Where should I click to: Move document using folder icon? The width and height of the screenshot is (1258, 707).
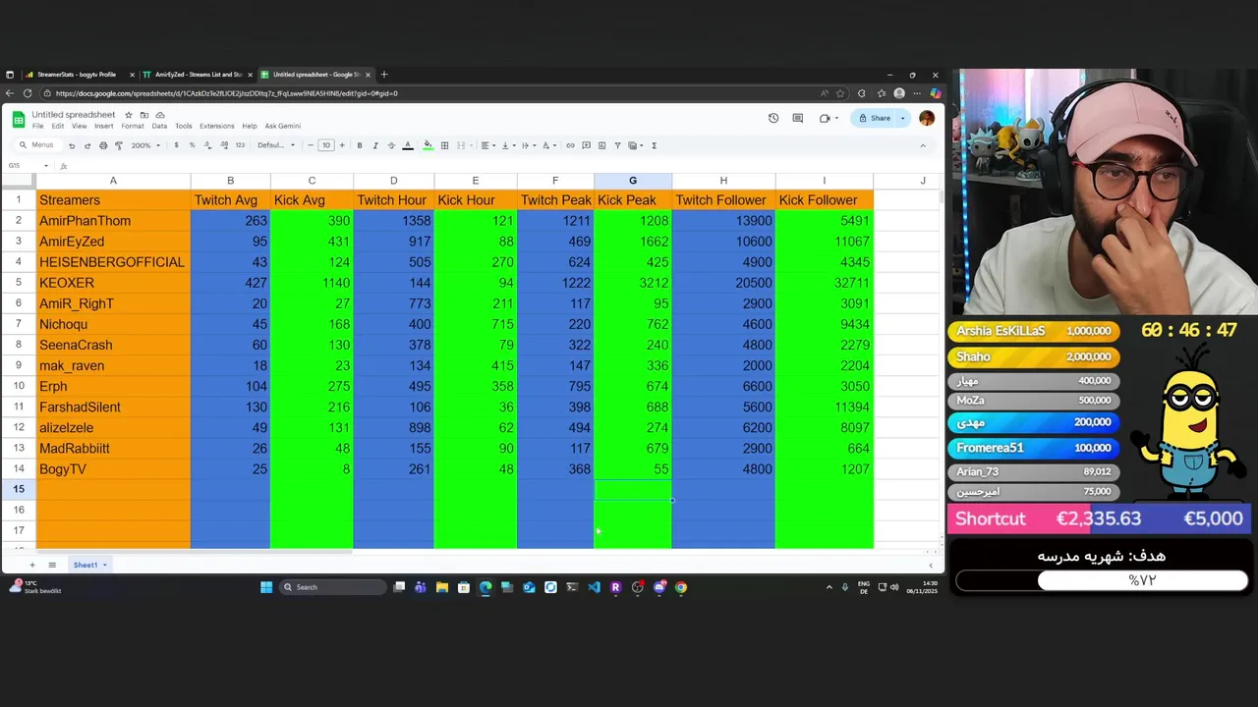coord(144,115)
